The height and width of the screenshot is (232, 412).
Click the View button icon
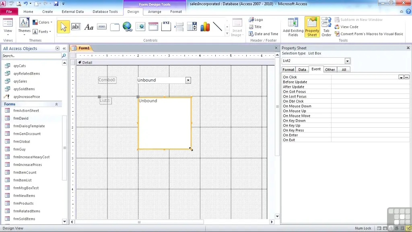click(8, 23)
